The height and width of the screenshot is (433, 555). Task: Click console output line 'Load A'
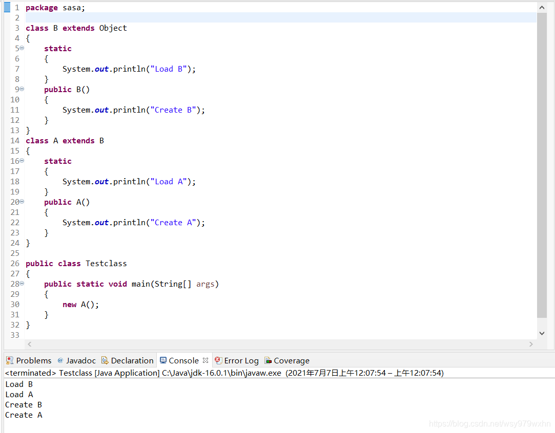click(19, 395)
